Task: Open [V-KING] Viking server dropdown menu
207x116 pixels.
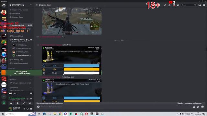Action: [21, 5]
